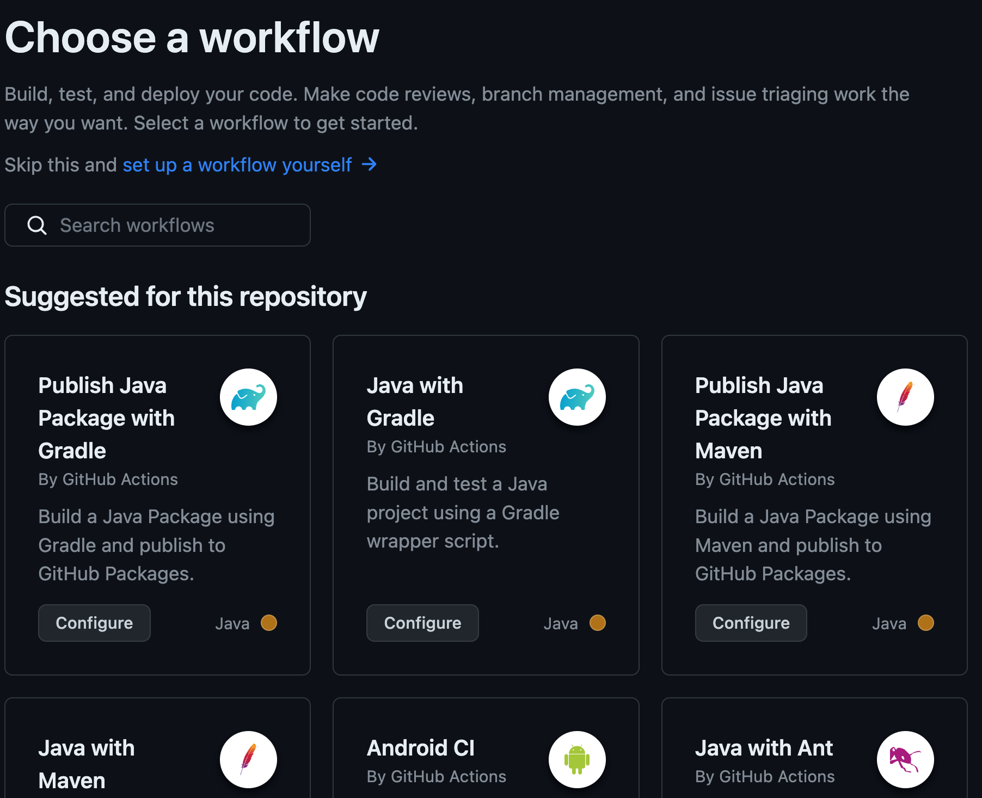The height and width of the screenshot is (798, 982).
Task: Click the Ant icon on Java with Ant card
Action: 905,759
